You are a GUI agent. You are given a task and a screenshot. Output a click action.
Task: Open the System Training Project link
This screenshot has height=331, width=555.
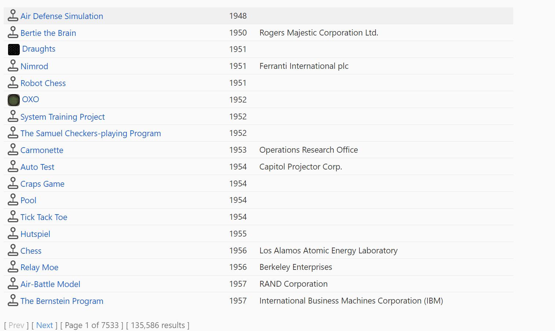63,117
